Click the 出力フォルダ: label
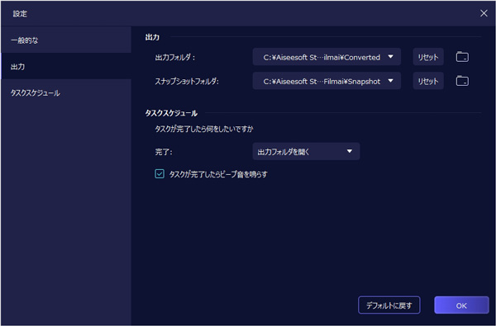 [x=175, y=57]
